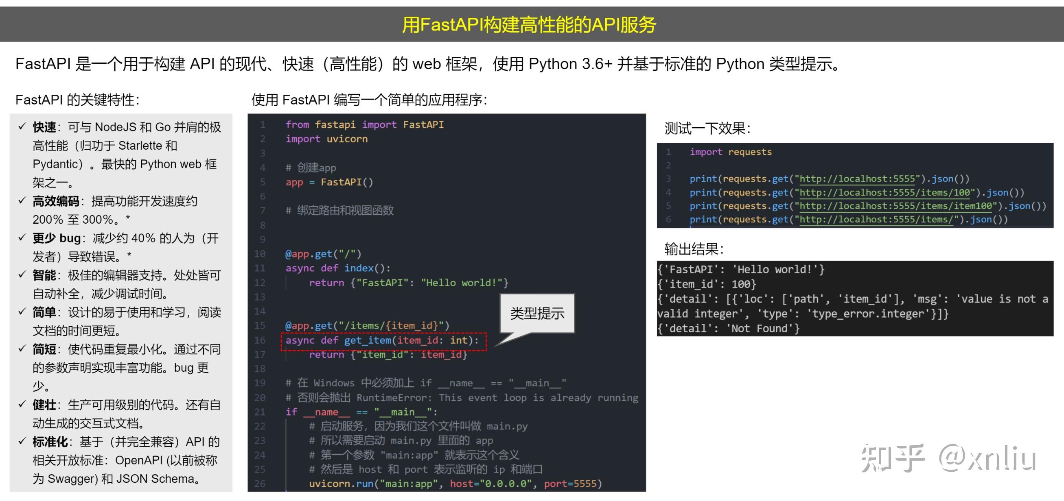Open the http://localhost:5555/items/100 link
The width and height of the screenshot is (1064, 501).
[885, 192]
